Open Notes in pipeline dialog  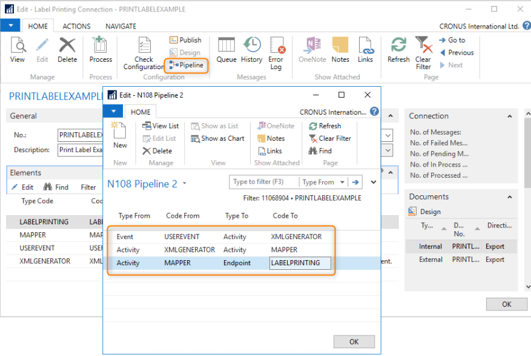(271, 138)
